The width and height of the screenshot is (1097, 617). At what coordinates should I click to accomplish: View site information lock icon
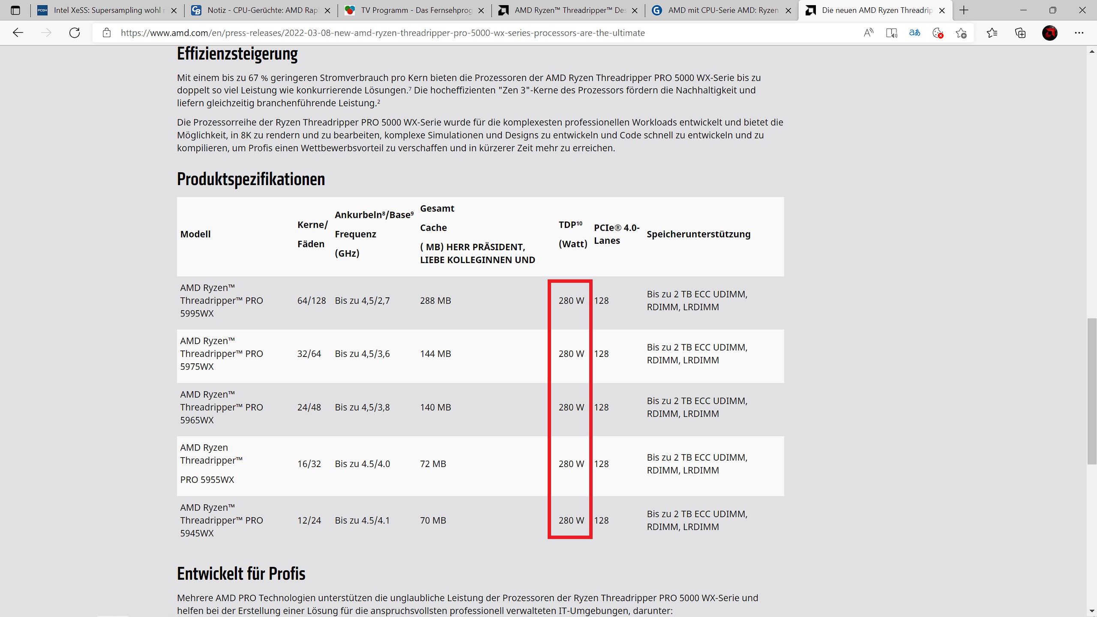tap(107, 33)
